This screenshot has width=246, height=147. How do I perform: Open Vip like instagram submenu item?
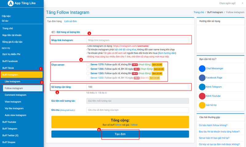pos(14,108)
